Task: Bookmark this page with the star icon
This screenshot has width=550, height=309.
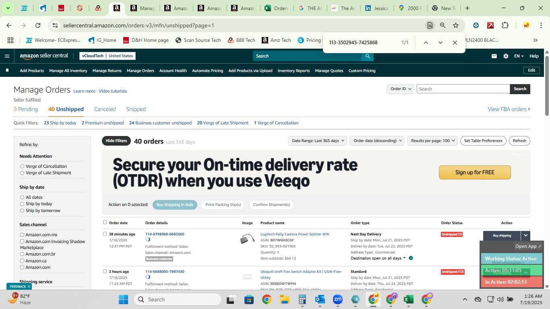Action: [456, 25]
